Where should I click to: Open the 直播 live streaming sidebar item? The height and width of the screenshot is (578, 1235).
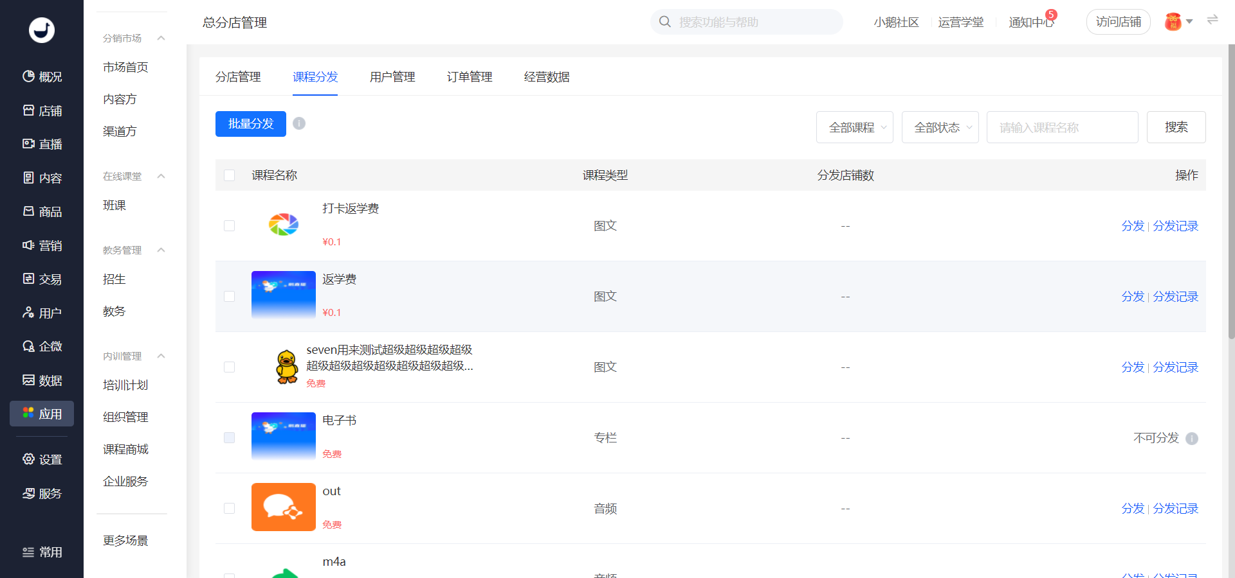coord(42,144)
